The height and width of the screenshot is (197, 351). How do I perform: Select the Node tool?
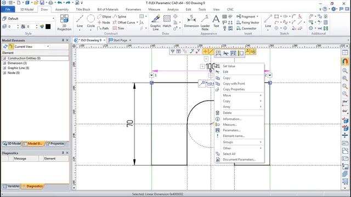[104, 22]
